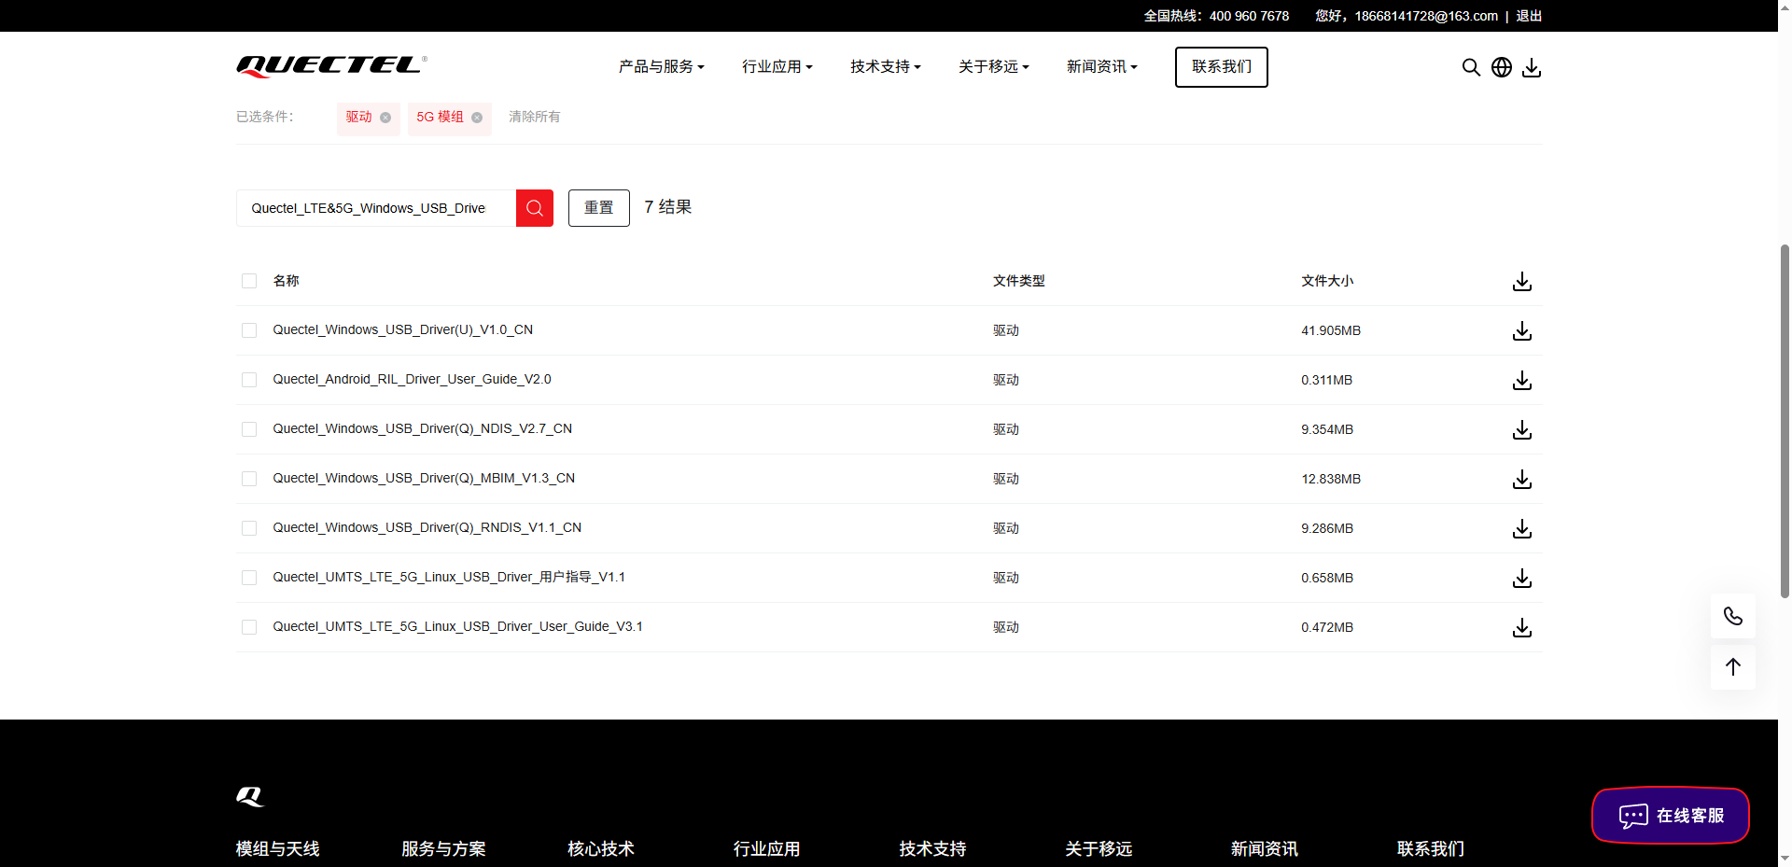1792x867 pixels.
Task: Check the Driver(Q)_MBIM_V1.3_CN row checkbox
Action: pos(249,479)
